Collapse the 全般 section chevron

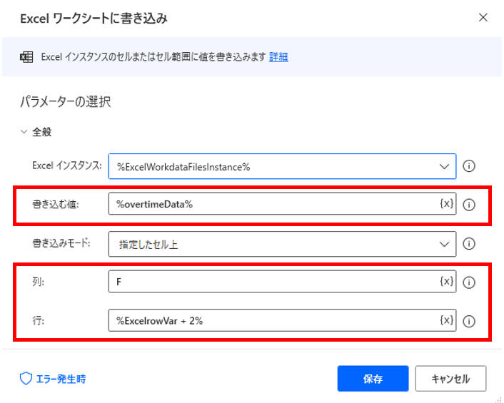click(x=24, y=132)
